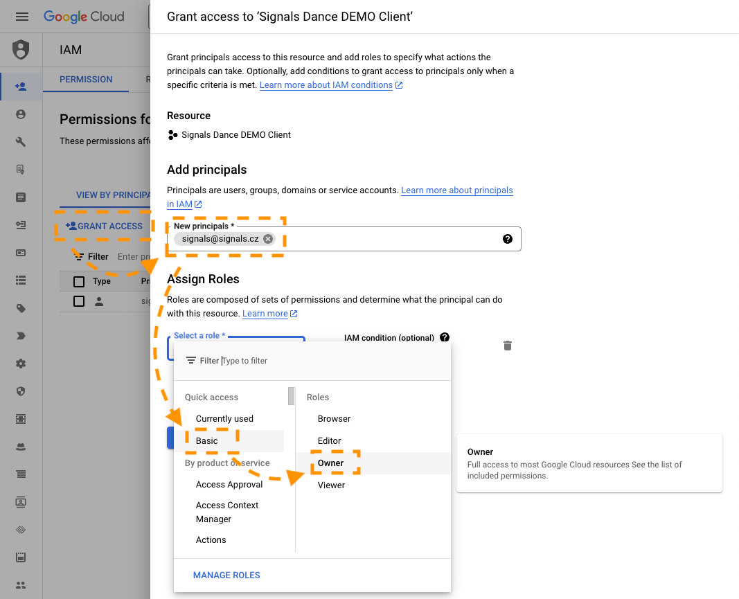Click the IAM shield product icon
This screenshot has width=739, height=599.
click(21, 49)
